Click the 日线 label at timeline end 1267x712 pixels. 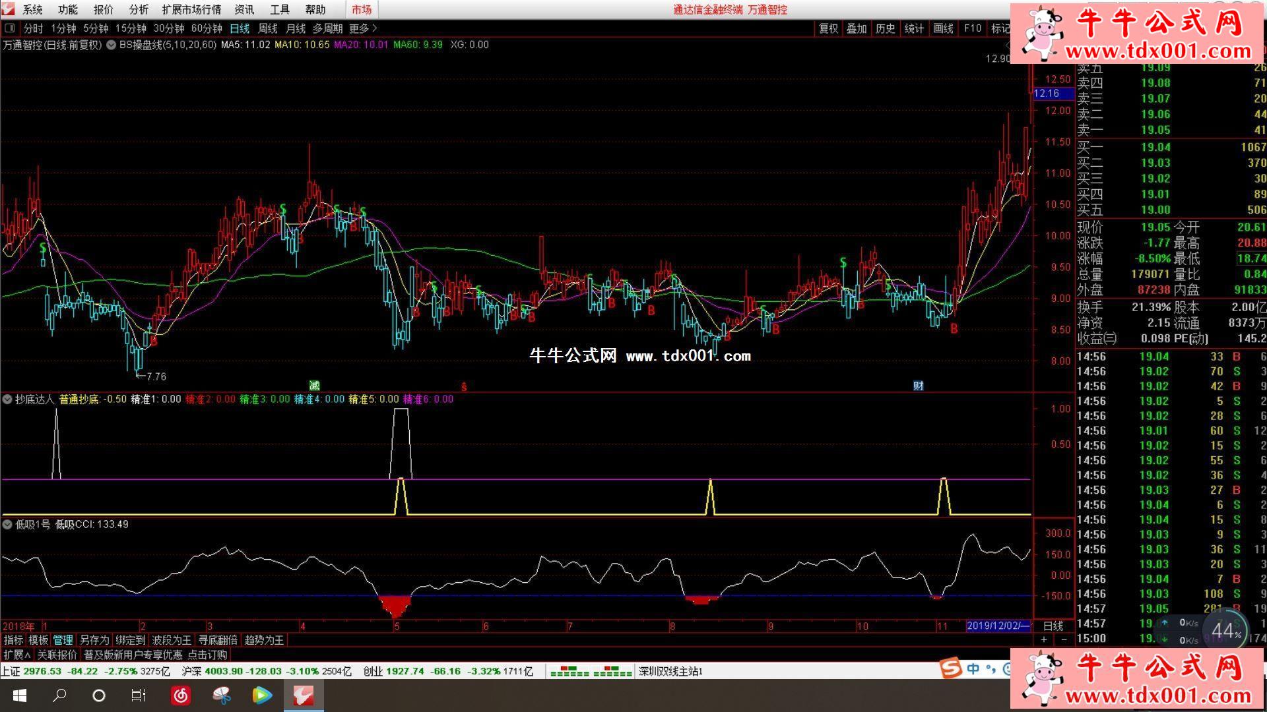coord(1053,626)
